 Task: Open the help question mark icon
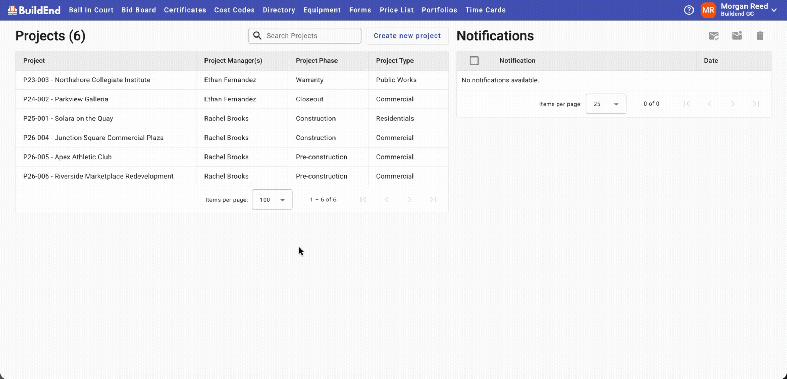[689, 10]
